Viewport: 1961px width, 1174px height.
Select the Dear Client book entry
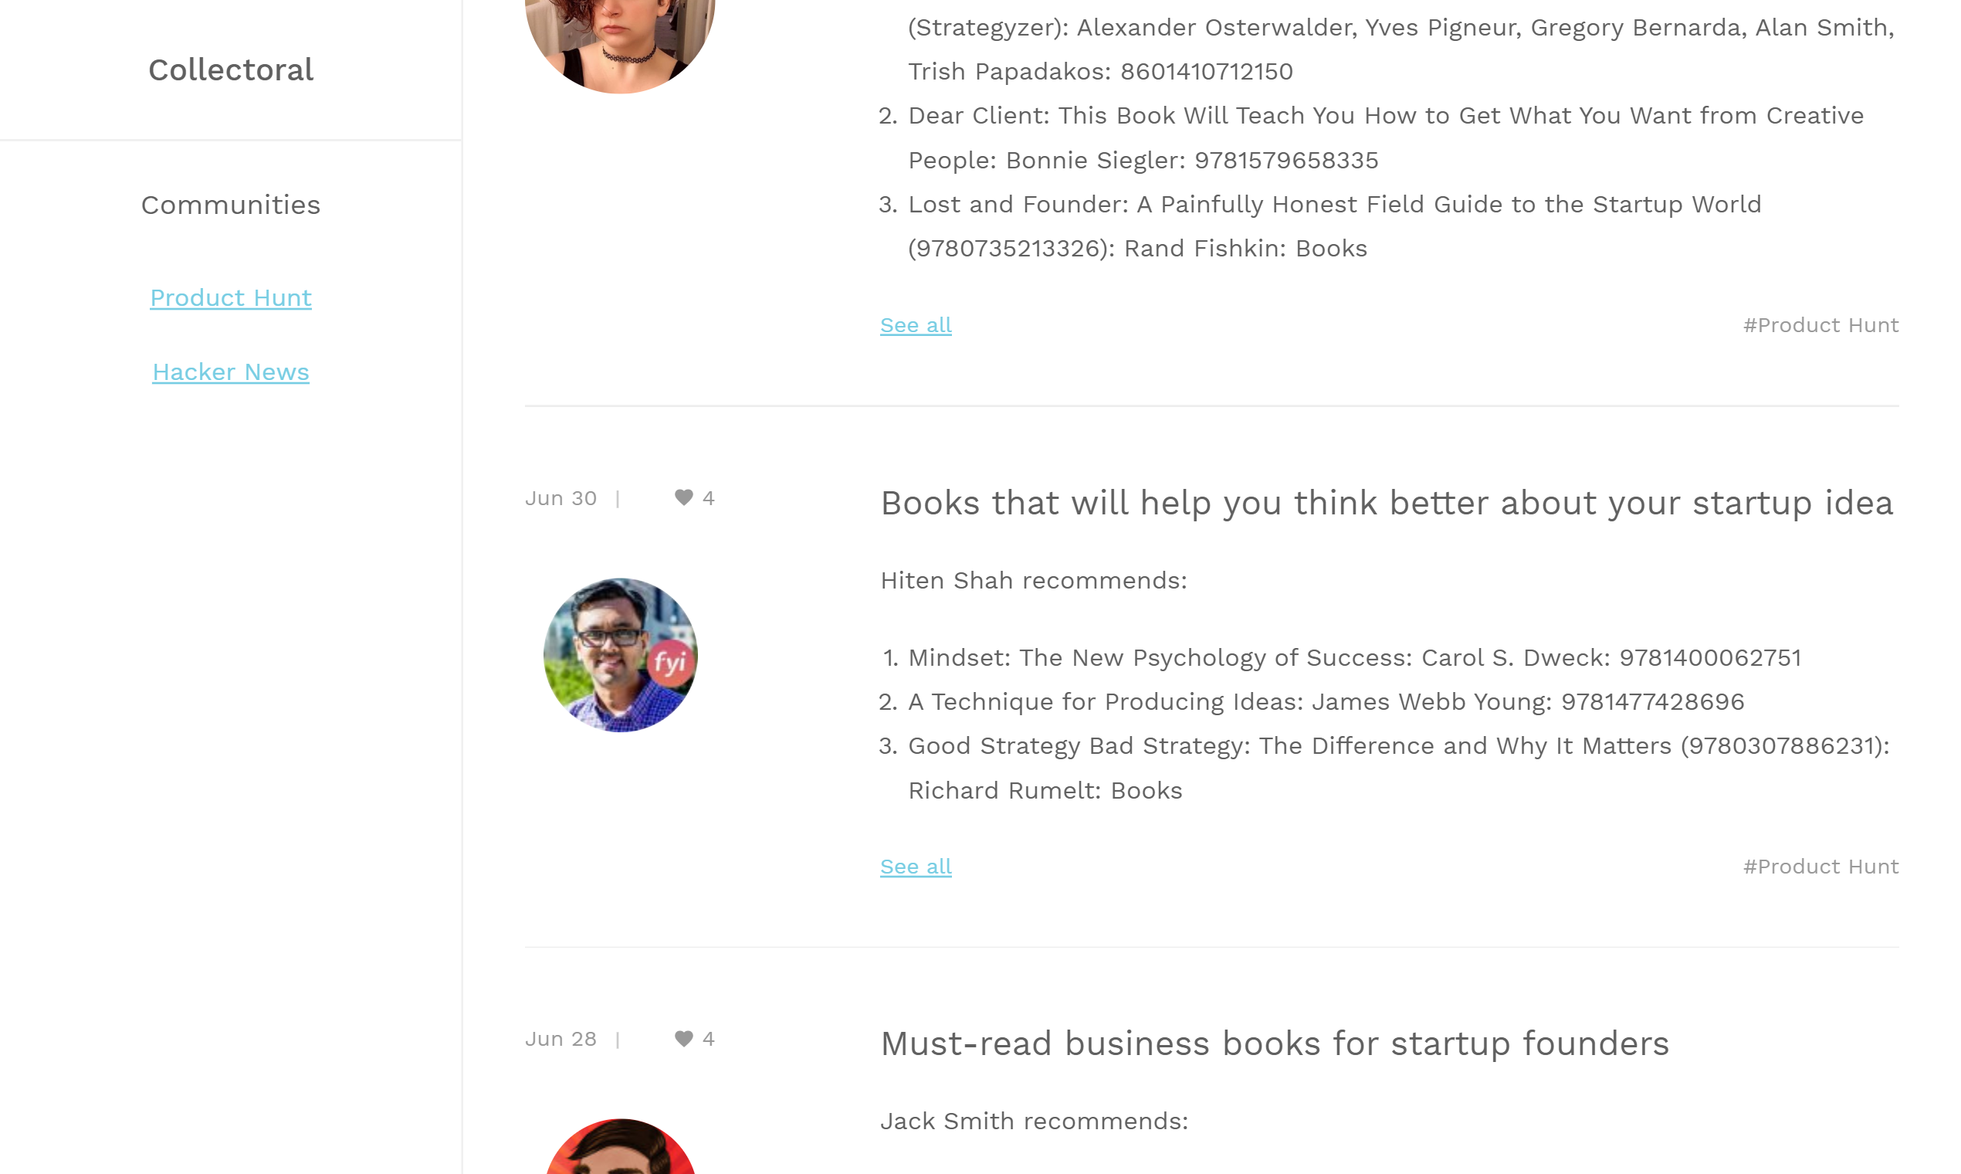(1385, 117)
